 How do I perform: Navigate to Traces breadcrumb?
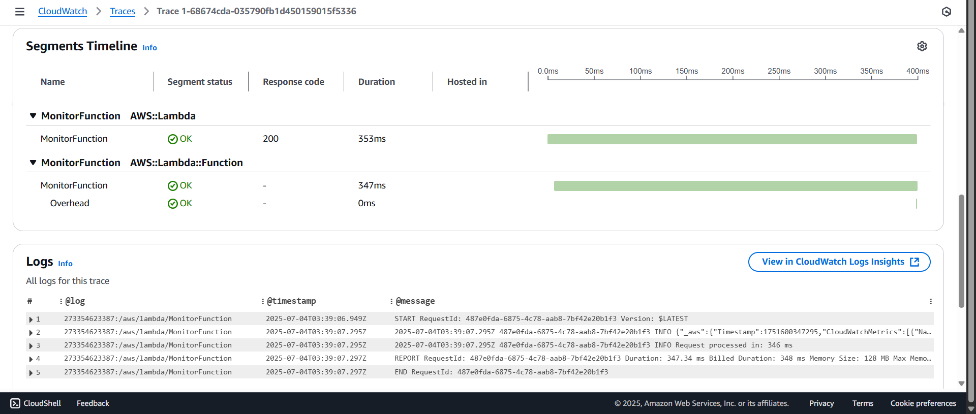[x=123, y=11]
